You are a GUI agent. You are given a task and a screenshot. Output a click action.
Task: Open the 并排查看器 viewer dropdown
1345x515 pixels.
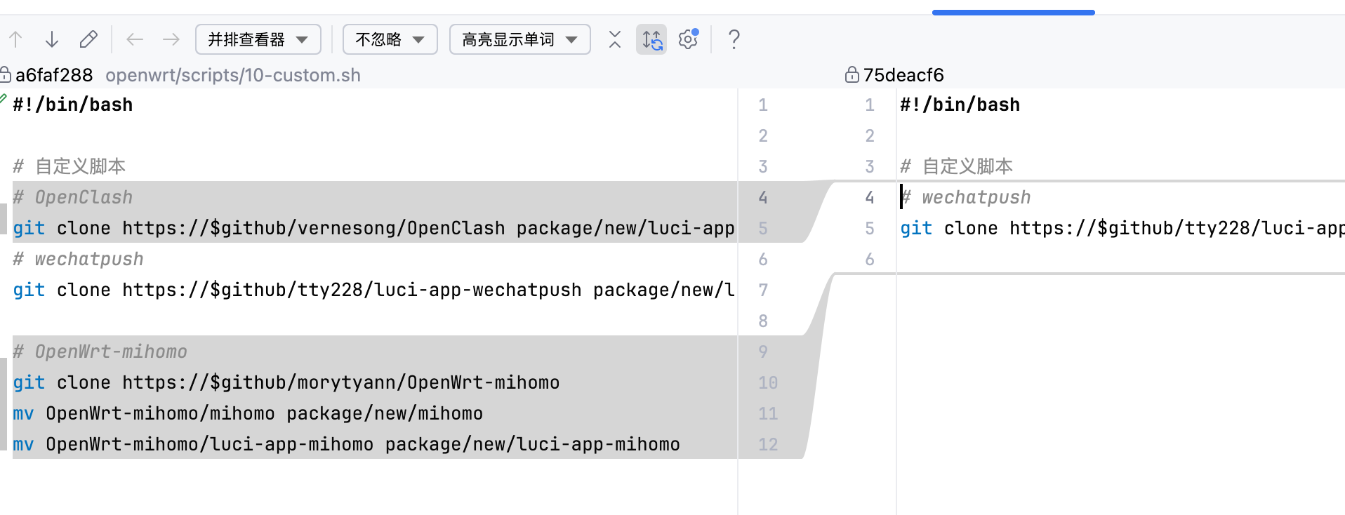[x=258, y=39]
